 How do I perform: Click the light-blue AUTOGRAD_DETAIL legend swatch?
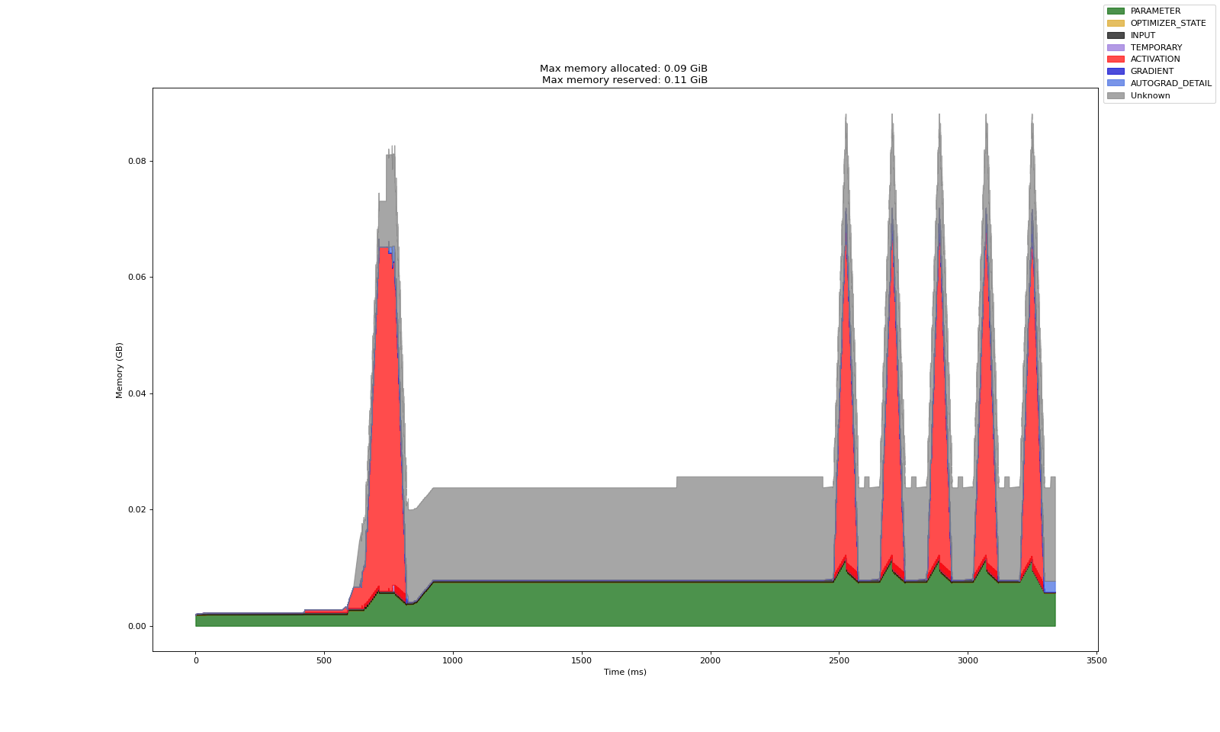tap(1116, 83)
